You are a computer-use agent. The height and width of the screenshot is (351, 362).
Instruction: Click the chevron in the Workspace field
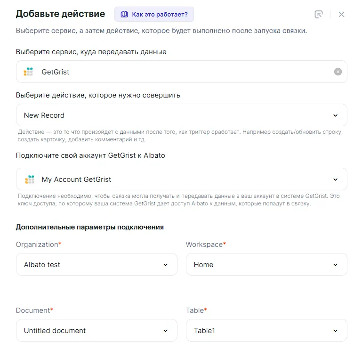pyautogui.click(x=336, y=265)
